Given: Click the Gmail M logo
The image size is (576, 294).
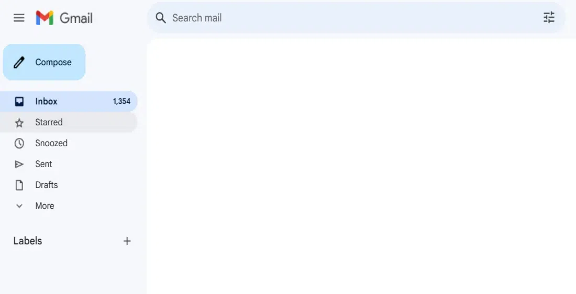Looking at the screenshot, I should (x=45, y=18).
